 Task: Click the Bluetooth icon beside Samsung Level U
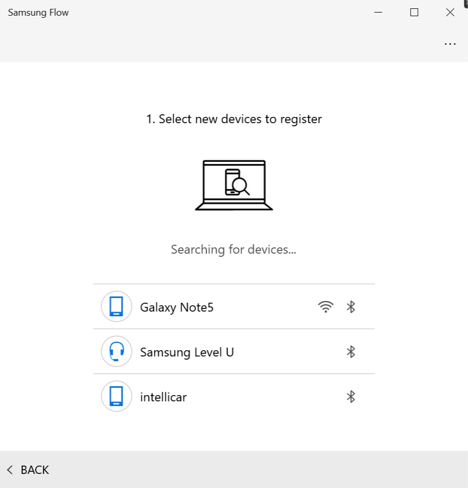click(x=351, y=352)
